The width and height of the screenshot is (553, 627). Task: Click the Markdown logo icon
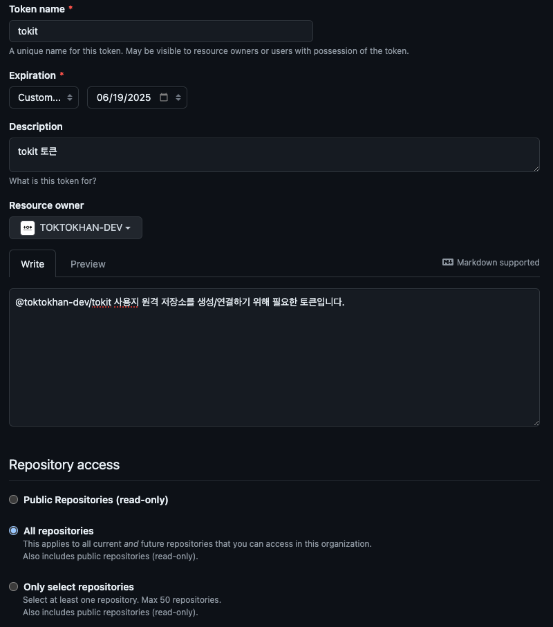point(447,262)
